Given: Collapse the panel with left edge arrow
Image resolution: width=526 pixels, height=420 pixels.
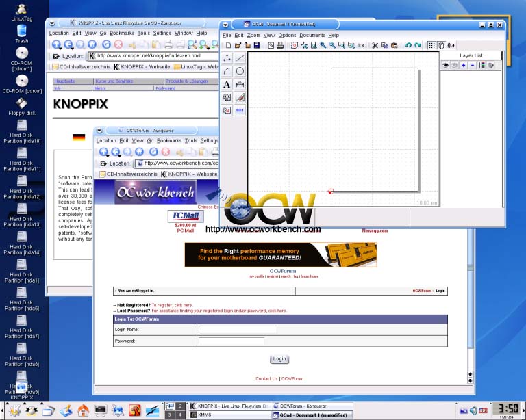Looking at the screenshot, I should [2, 410].
